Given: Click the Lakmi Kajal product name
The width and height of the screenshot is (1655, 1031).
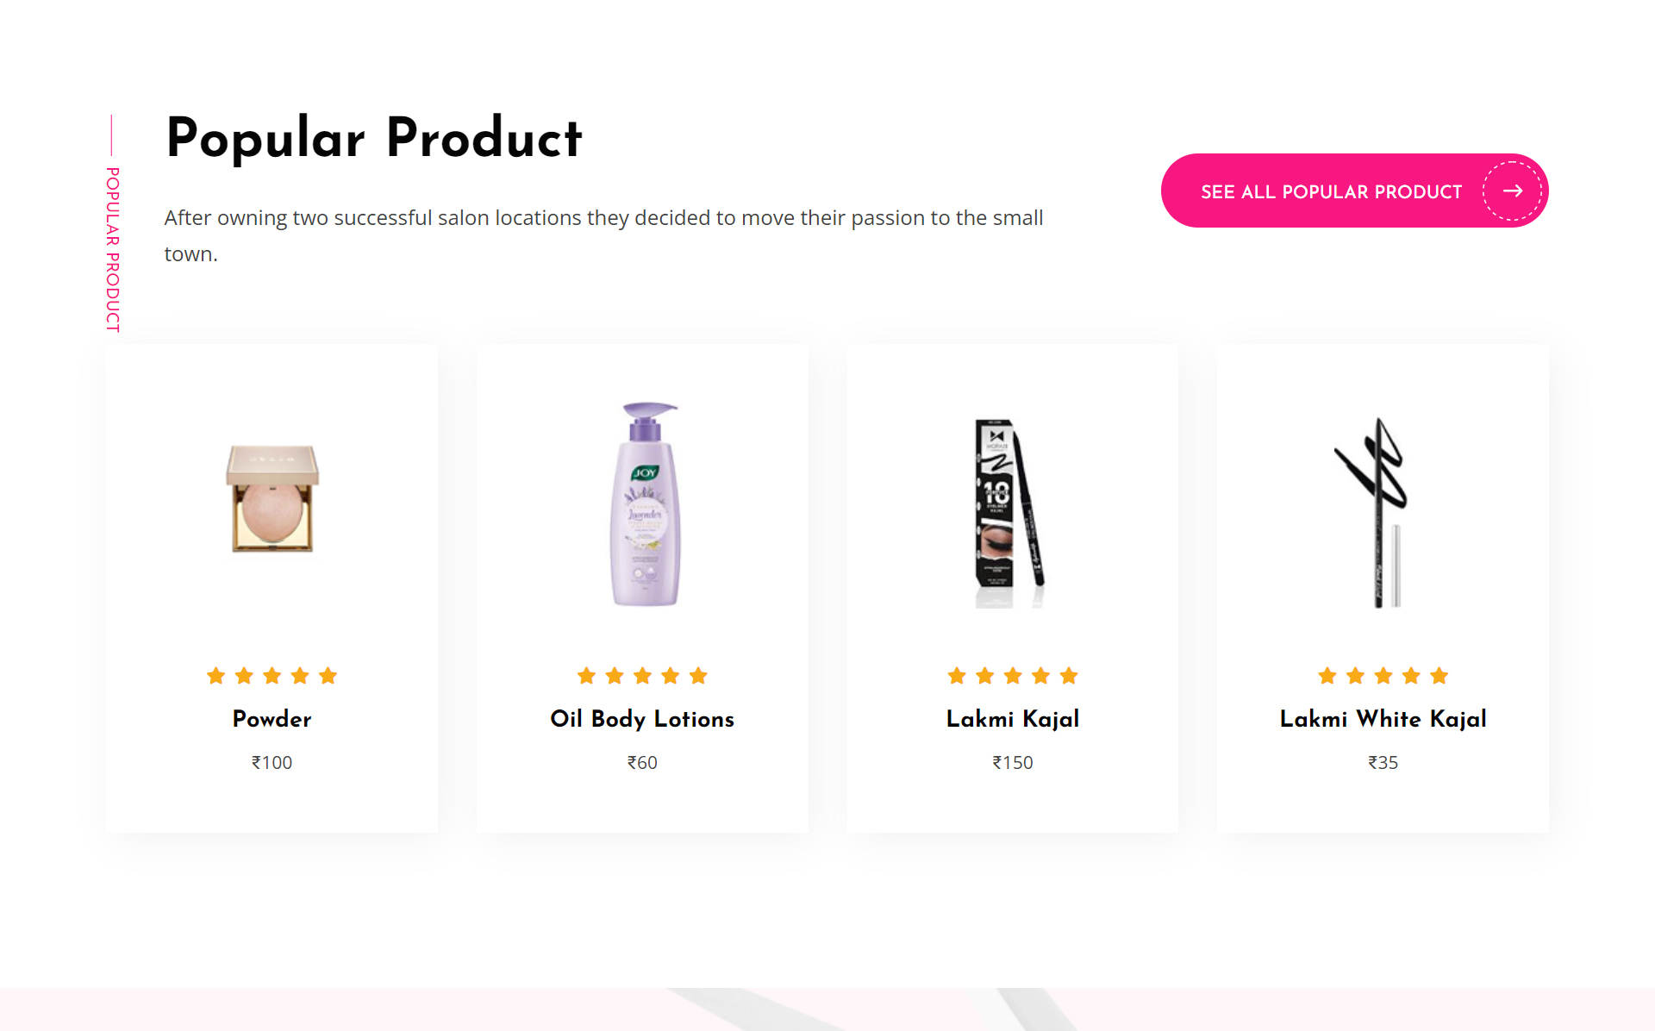Looking at the screenshot, I should click(1012, 719).
